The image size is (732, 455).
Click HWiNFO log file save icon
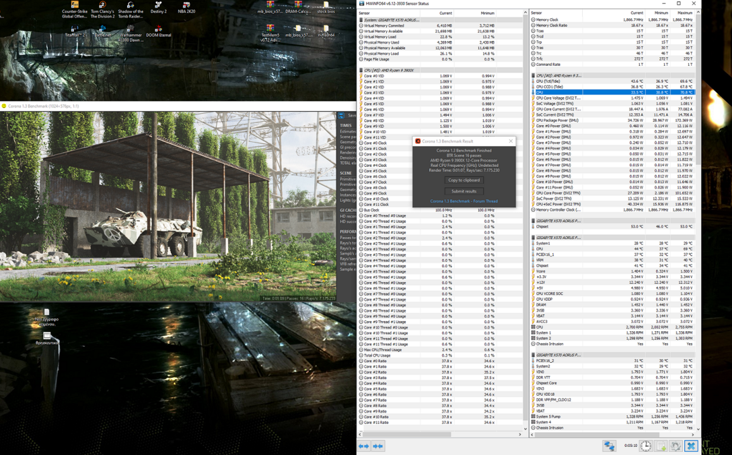661,446
